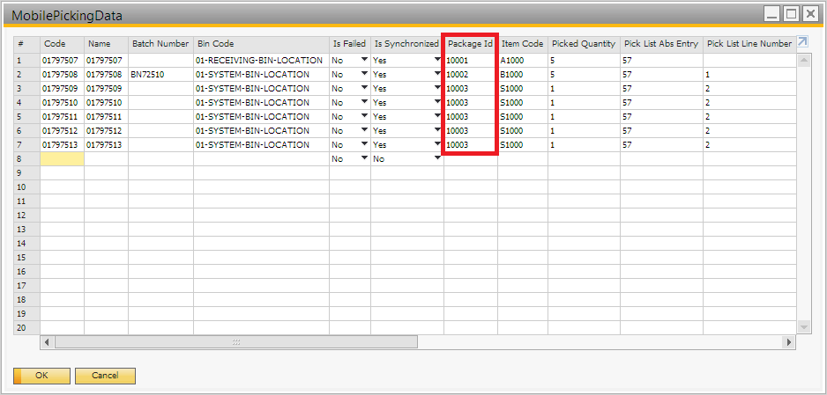The image size is (827, 395).
Task: Click the horizontal scrollbar's right arrow
Action: pos(790,341)
